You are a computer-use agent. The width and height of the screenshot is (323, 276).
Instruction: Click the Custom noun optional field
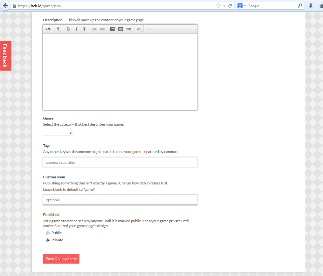(x=120, y=200)
